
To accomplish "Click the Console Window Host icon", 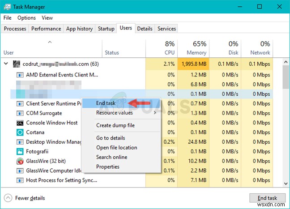I will (20, 123).
